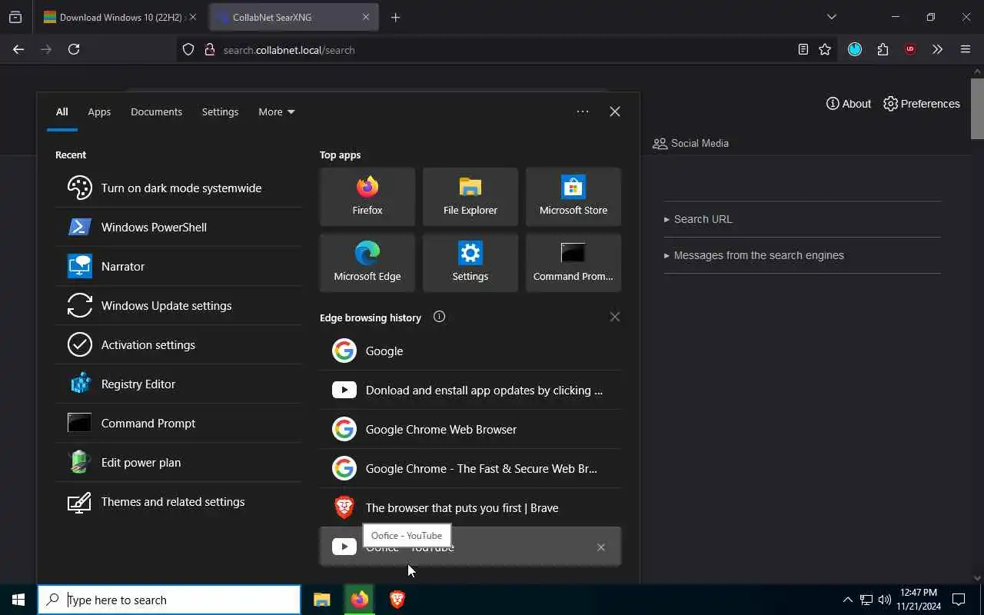Show hidden system tray icons
984x615 pixels.
click(x=847, y=600)
